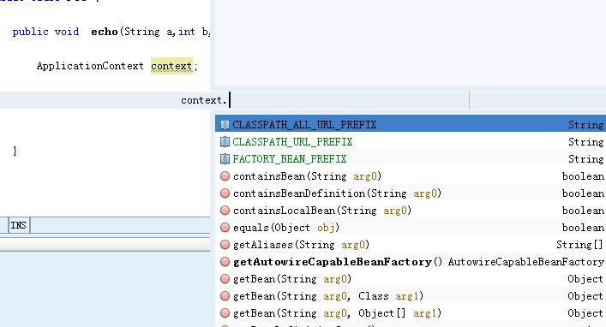Viewport: 606px width, 327px height.
Task: Pick the containsLocalBean(String arg0) proposal
Action: click(x=411, y=211)
